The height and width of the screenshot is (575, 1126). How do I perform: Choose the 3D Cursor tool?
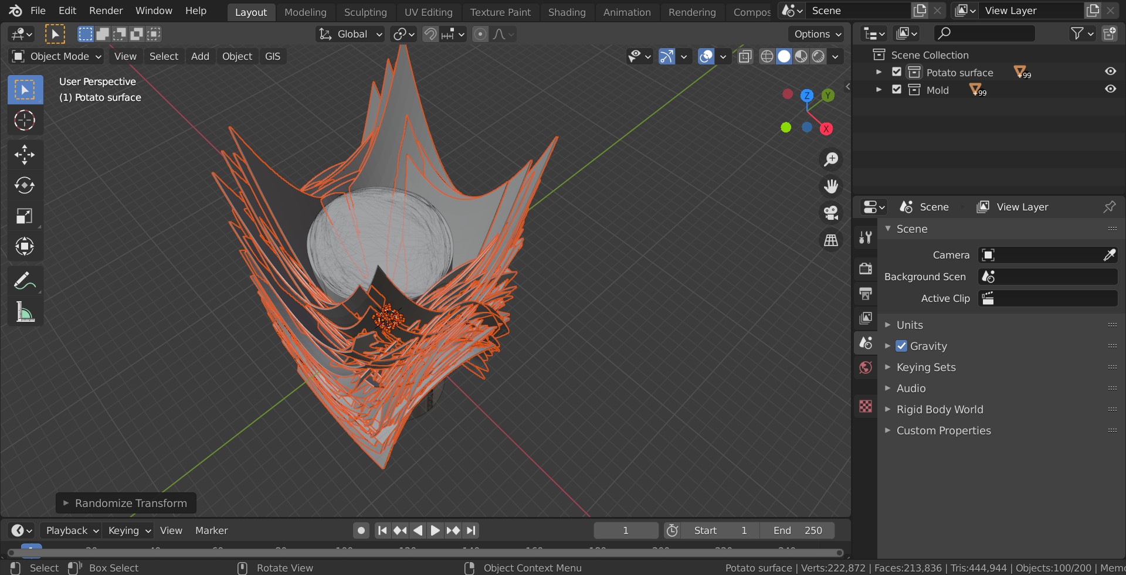coord(24,121)
